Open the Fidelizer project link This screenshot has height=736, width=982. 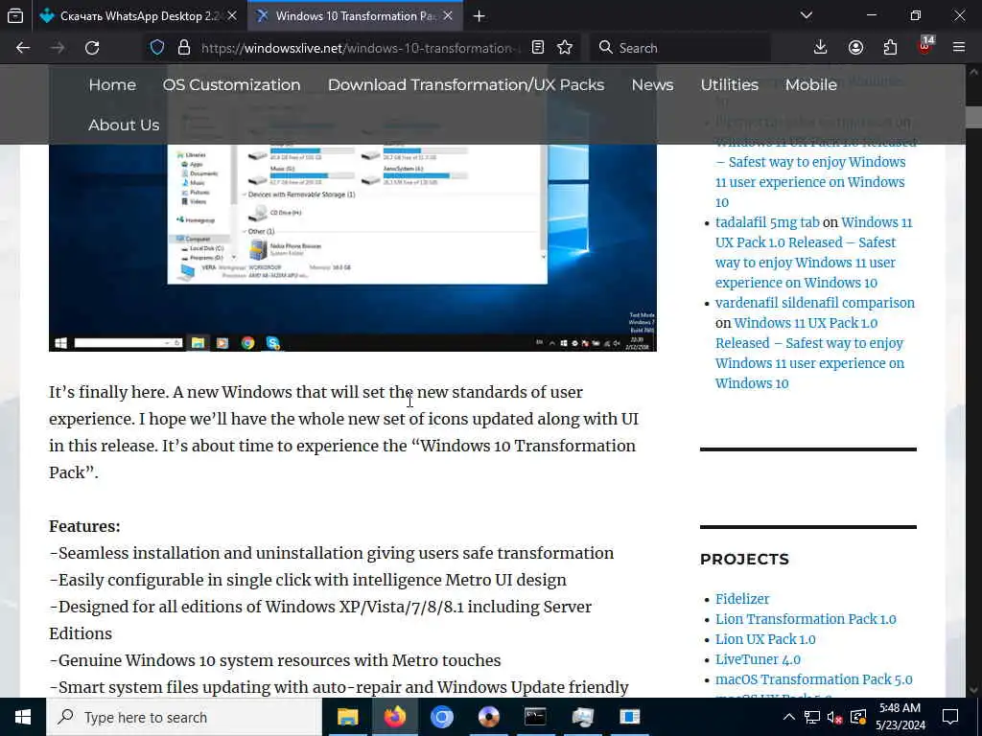(742, 599)
